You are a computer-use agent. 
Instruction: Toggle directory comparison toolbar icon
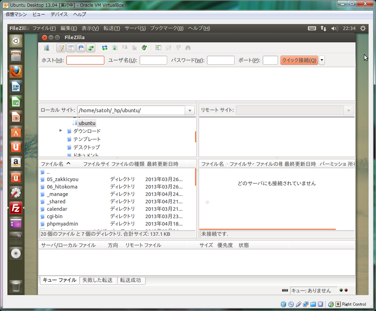[x=168, y=48]
